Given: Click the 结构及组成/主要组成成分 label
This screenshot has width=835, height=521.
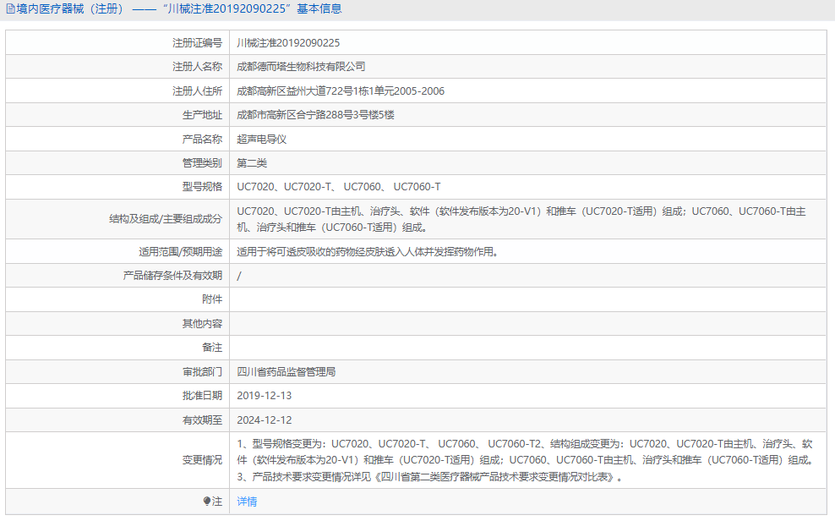Looking at the screenshot, I should [x=166, y=219].
